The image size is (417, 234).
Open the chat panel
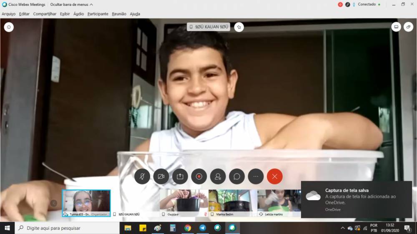pyautogui.click(x=237, y=176)
